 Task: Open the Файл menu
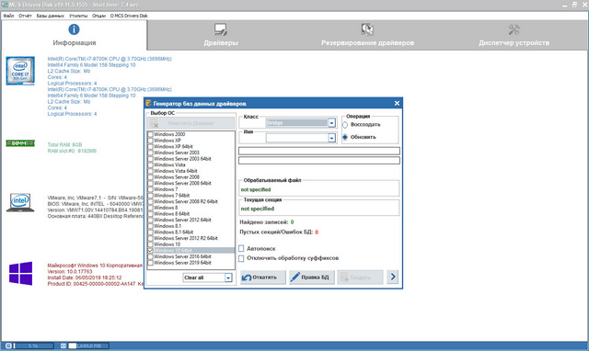click(x=8, y=16)
